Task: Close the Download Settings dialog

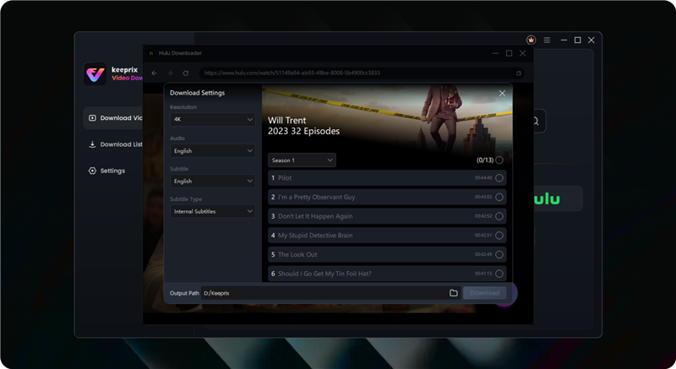Action: tap(502, 93)
